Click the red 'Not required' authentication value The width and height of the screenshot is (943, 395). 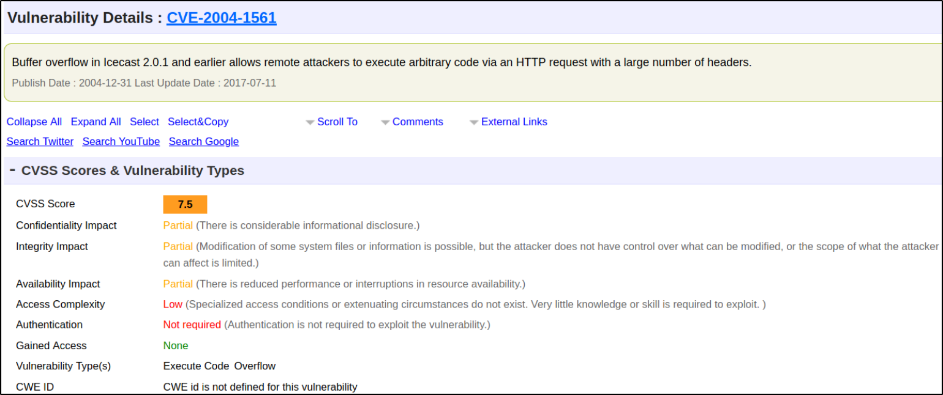pos(192,324)
